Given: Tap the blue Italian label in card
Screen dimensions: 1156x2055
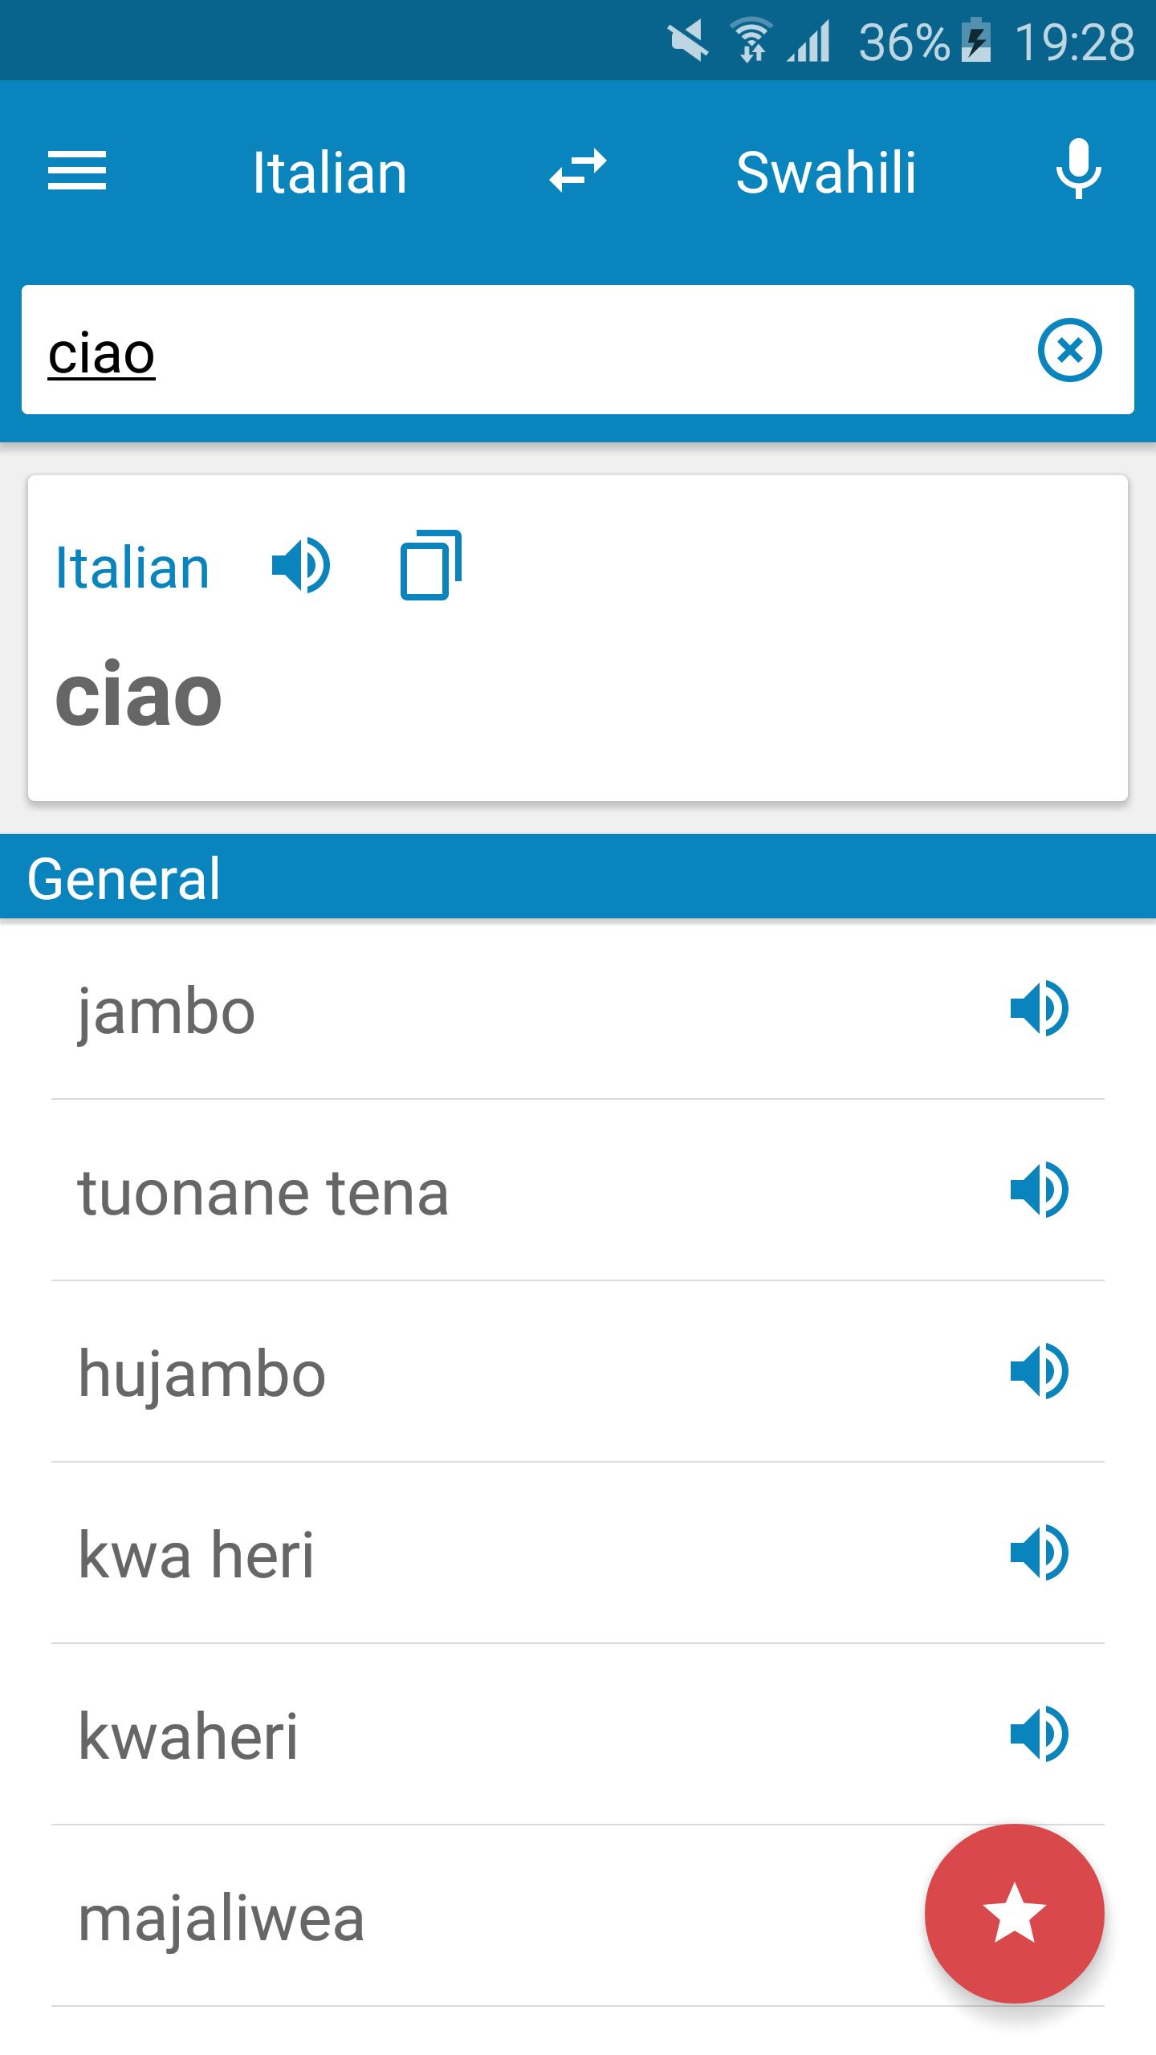Looking at the screenshot, I should tap(132, 568).
